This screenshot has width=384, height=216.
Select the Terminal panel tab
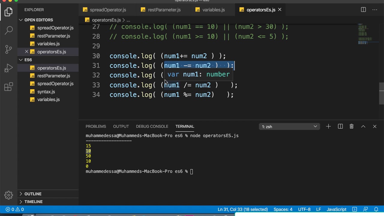pyautogui.click(x=185, y=126)
